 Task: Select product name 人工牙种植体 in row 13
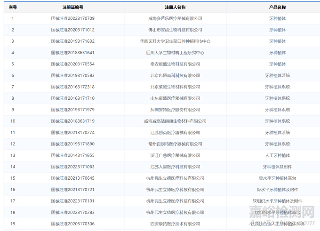[277, 155]
